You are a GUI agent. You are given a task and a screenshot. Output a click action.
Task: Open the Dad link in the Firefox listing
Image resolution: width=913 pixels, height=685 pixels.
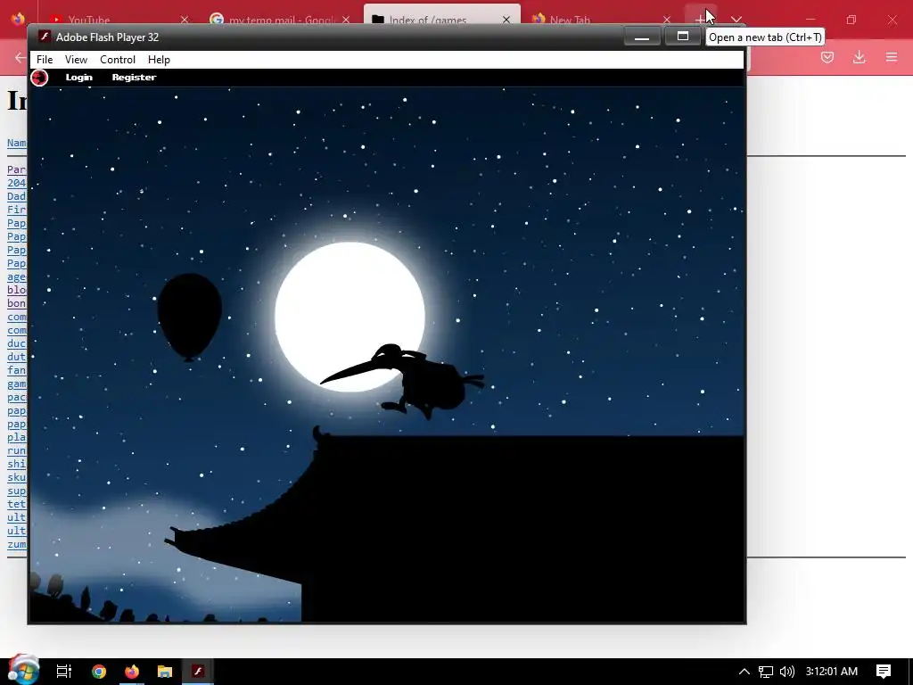(16, 196)
